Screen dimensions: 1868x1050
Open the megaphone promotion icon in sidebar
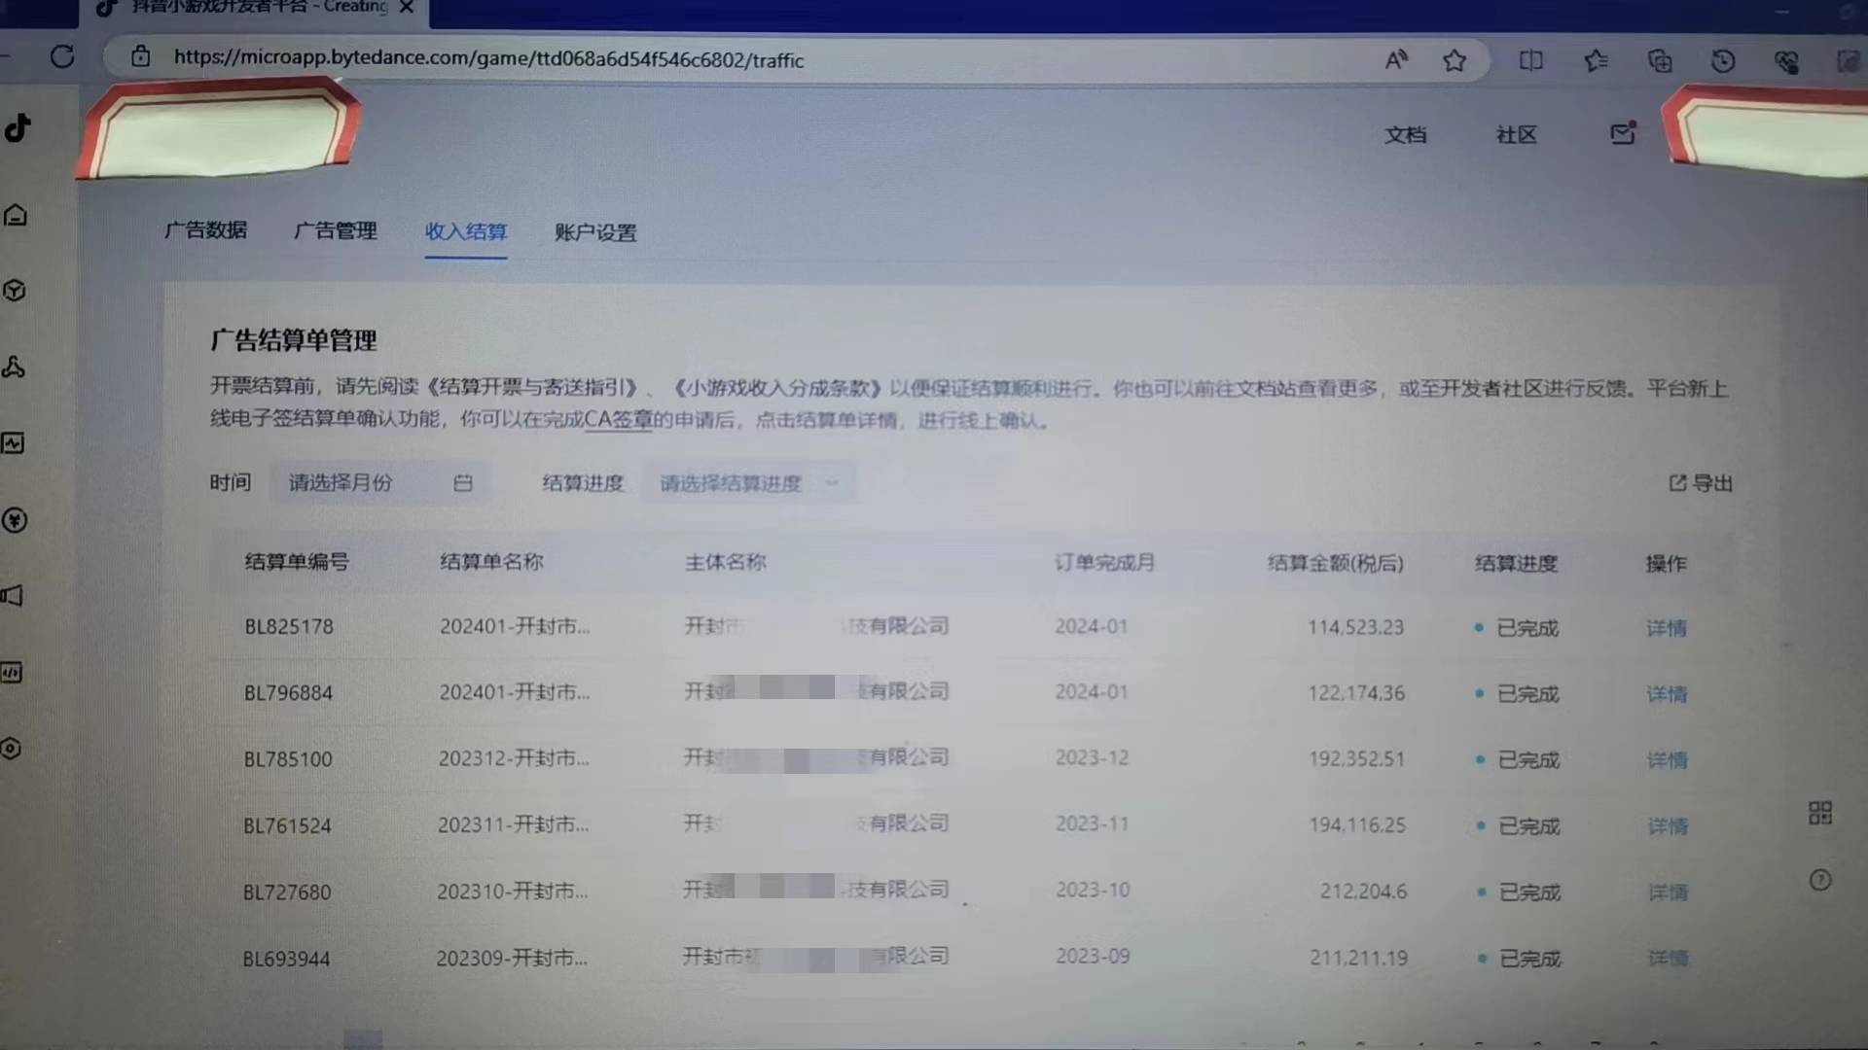[12, 596]
